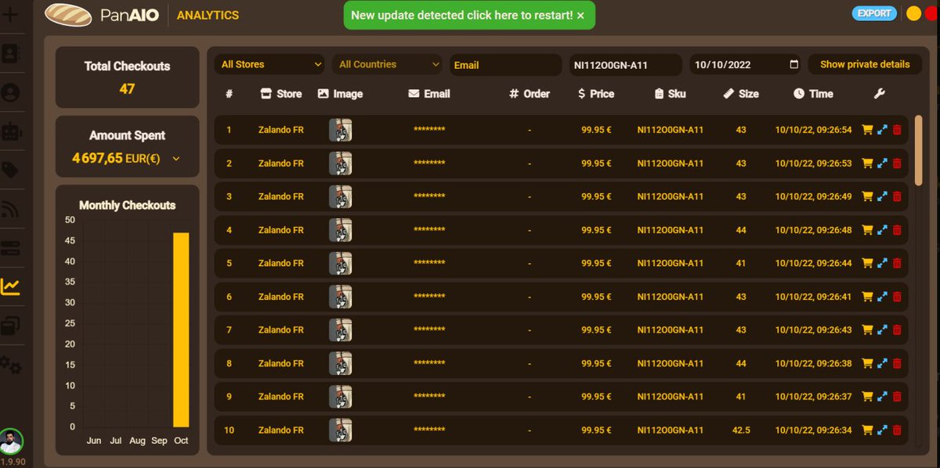This screenshot has width=940, height=468.
Task: Click the Store column header
Action: pos(280,94)
